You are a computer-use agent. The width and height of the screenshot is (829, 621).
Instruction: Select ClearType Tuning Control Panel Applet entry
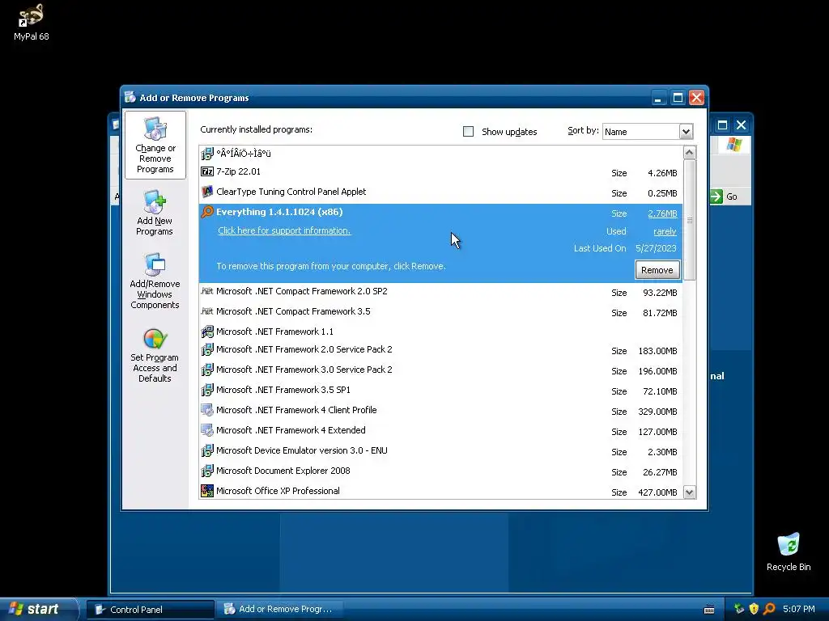(441, 192)
